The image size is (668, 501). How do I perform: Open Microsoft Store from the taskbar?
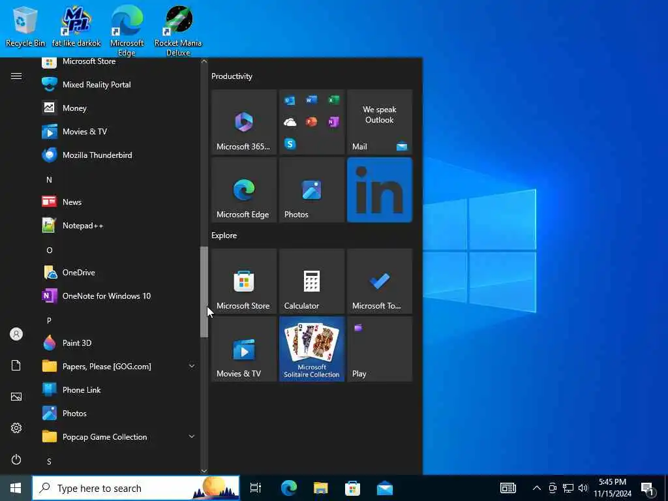(352, 488)
